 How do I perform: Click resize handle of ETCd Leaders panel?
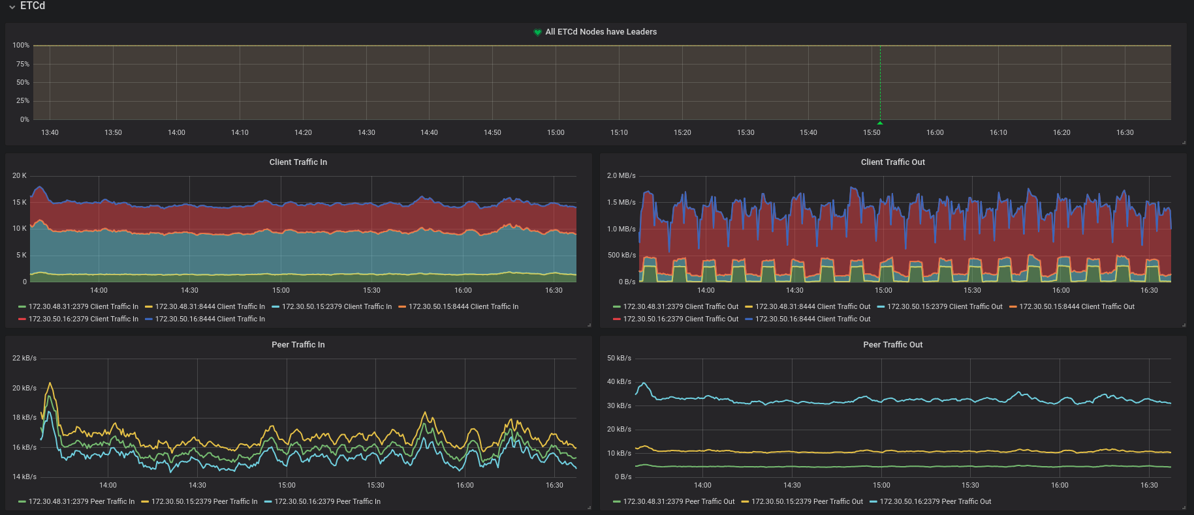[x=1184, y=142]
